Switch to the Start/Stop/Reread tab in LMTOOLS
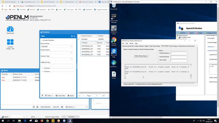This screenshot has height=123, width=219. point(155,46)
